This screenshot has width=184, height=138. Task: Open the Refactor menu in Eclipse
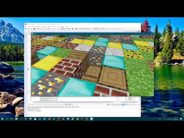coord(38,27)
